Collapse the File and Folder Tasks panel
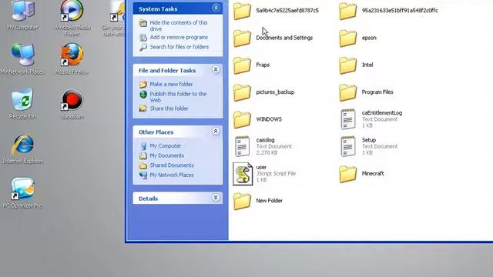The height and width of the screenshot is (277, 493). (x=216, y=70)
